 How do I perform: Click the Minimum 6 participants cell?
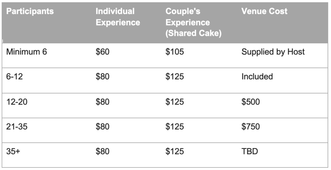[x=27, y=52]
